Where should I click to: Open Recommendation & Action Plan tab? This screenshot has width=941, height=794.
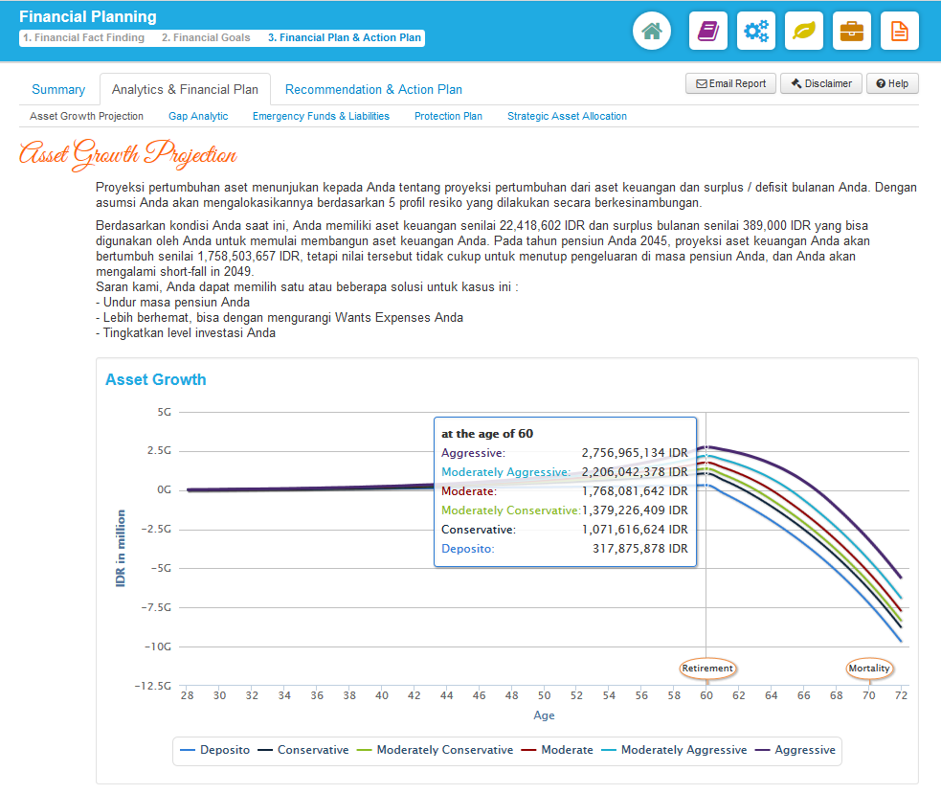[373, 90]
